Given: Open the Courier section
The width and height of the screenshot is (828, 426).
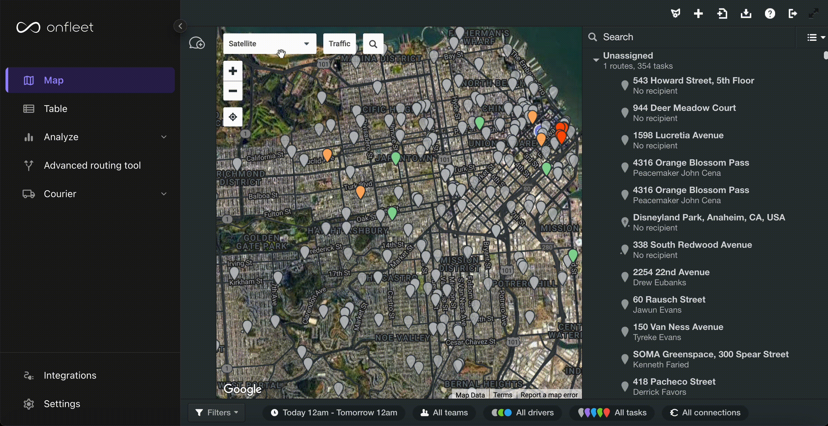Looking at the screenshot, I should coord(90,194).
